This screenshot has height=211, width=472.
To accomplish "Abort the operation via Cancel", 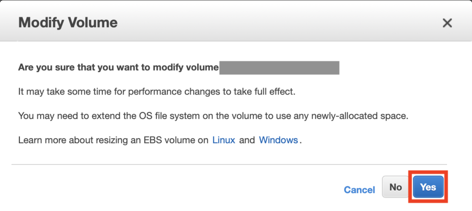I will pyautogui.click(x=360, y=190).
